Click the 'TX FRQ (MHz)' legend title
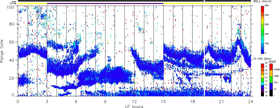Image resolution: width=280 pixels, height=108 pixels. 262,59
